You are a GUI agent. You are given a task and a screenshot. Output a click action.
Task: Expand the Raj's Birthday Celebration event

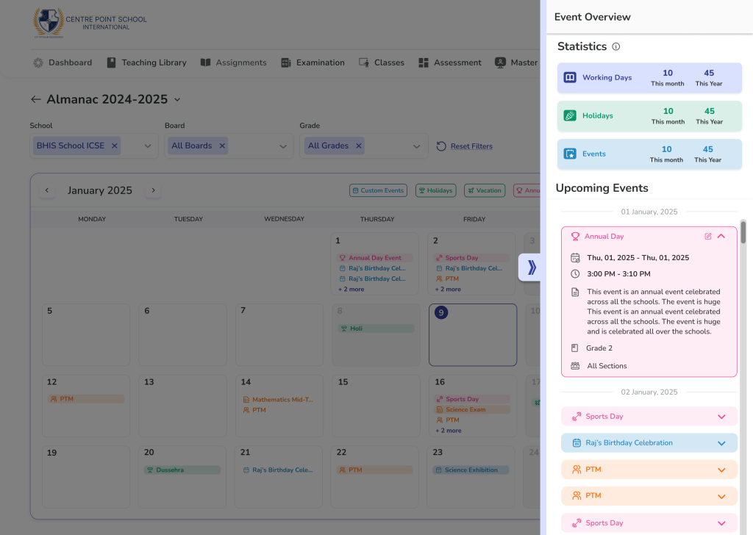721,443
